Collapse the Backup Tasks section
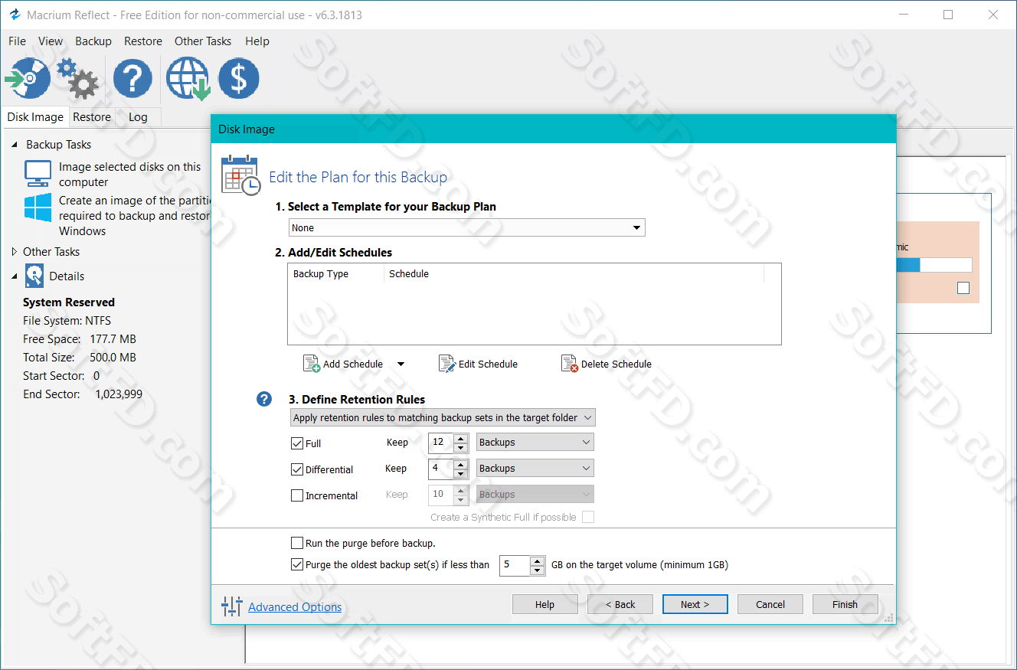1017x670 pixels. [x=15, y=145]
